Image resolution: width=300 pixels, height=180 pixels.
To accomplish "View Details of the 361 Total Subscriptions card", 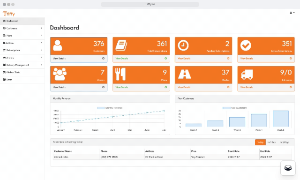I will coord(122,59).
